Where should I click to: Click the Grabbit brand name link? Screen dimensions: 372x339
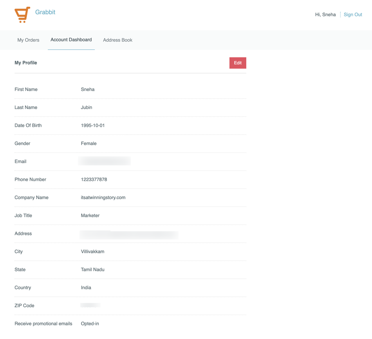coord(45,12)
